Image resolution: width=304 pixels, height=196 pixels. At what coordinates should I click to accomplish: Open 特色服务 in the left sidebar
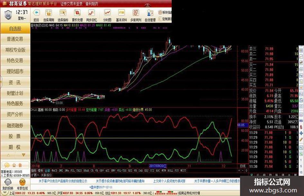pos(15,103)
